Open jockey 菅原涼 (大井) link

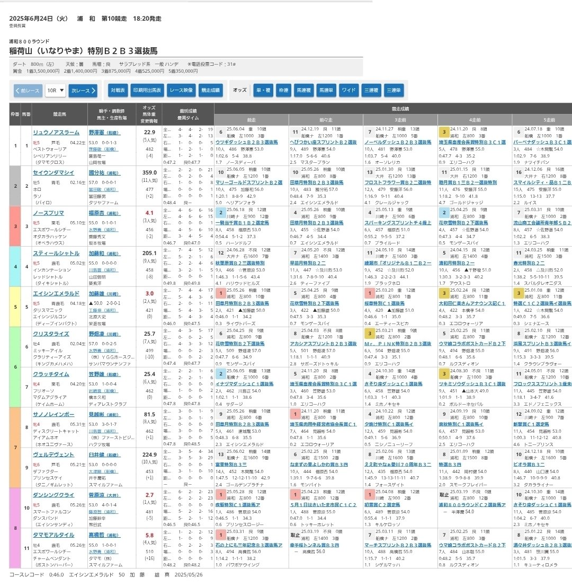(x=104, y=495)
